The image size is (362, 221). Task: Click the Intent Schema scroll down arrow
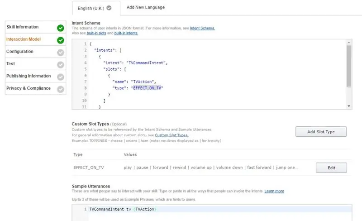pos(348,106)
